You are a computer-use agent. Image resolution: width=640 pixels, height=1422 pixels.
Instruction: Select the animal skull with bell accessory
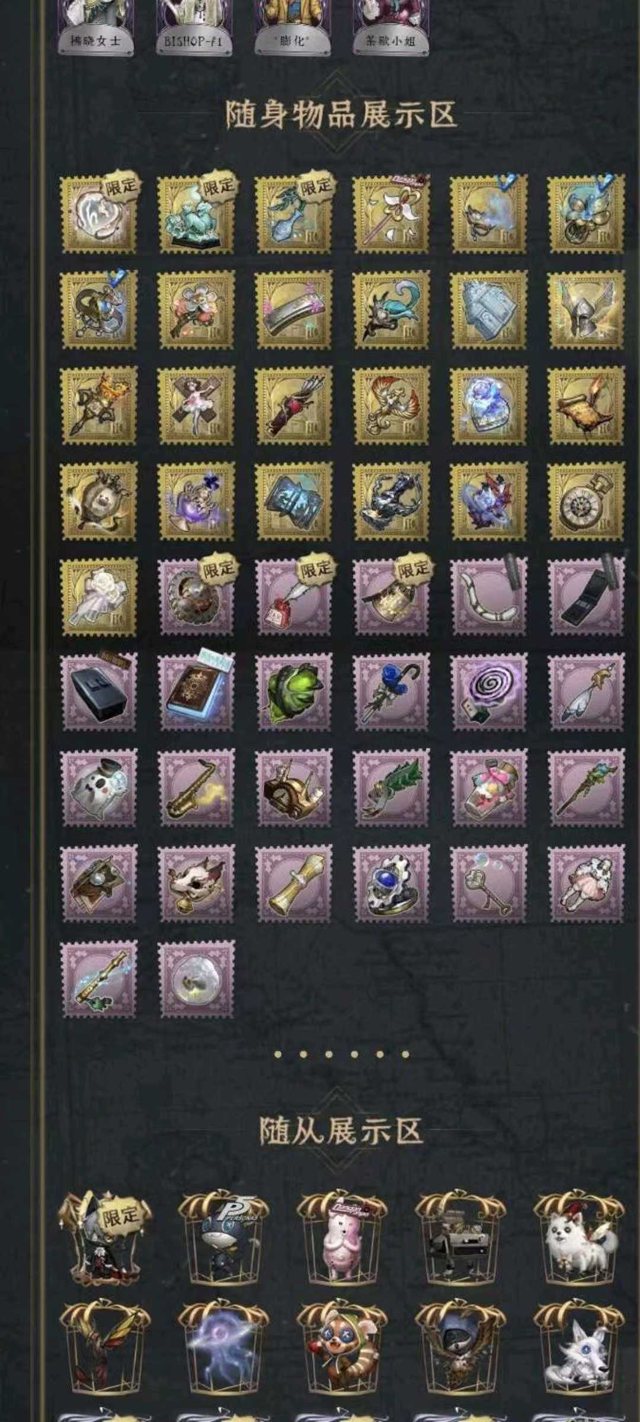196,883
